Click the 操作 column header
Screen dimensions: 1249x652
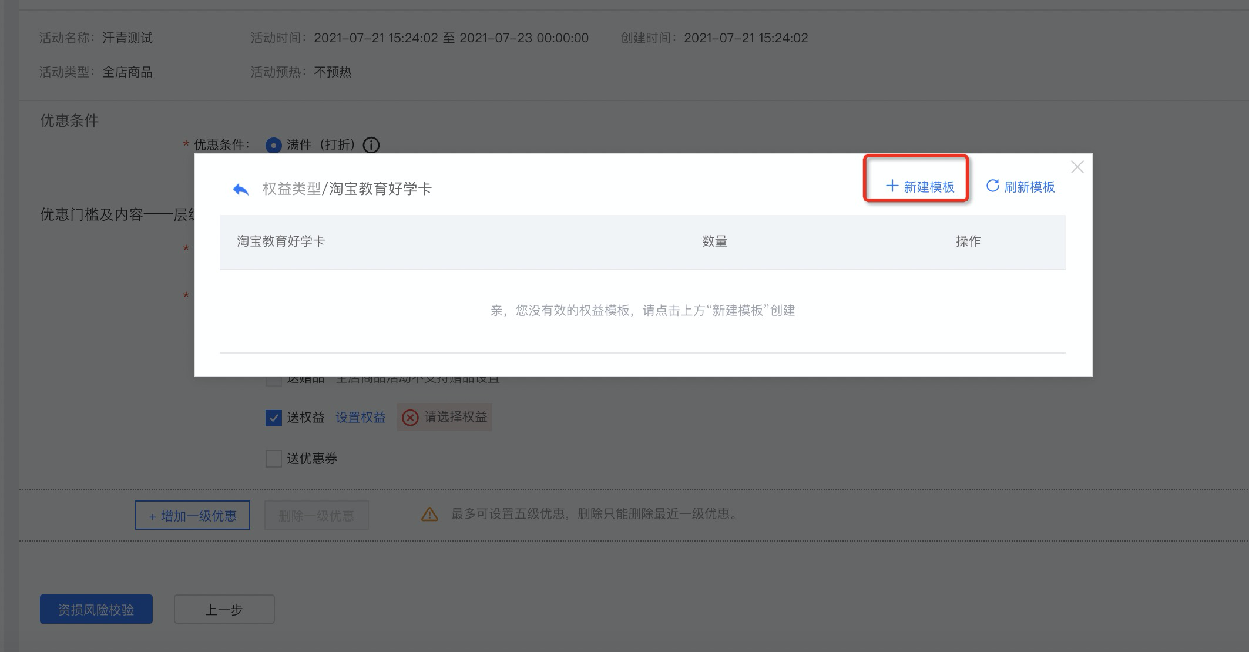point(968,241)
